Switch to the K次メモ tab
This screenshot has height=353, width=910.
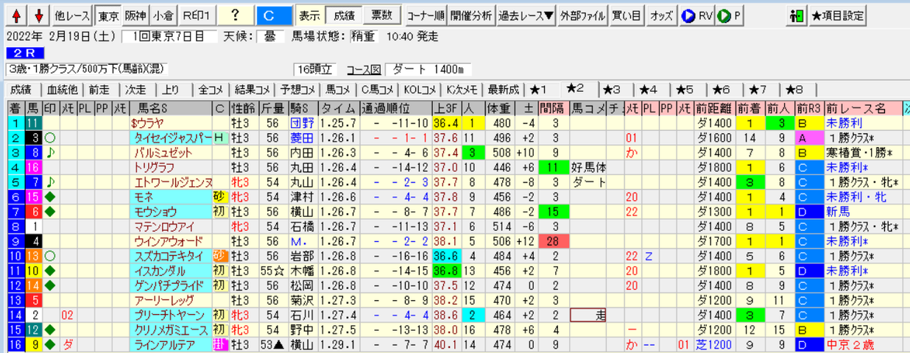pyautogui.click(x=463, y=90)
